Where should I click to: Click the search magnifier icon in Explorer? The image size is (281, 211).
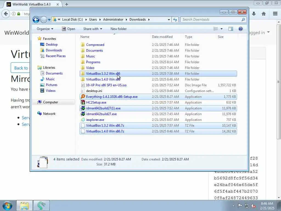pyautogui.click(x=243, y=20)
